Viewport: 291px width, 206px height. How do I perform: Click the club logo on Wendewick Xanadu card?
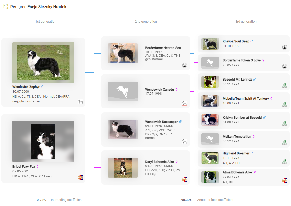(x=184, y=103)
